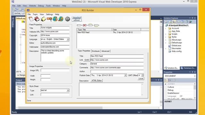Click the GUID button
The height and width of the screenshot is (115, 205).
point(87,60)
